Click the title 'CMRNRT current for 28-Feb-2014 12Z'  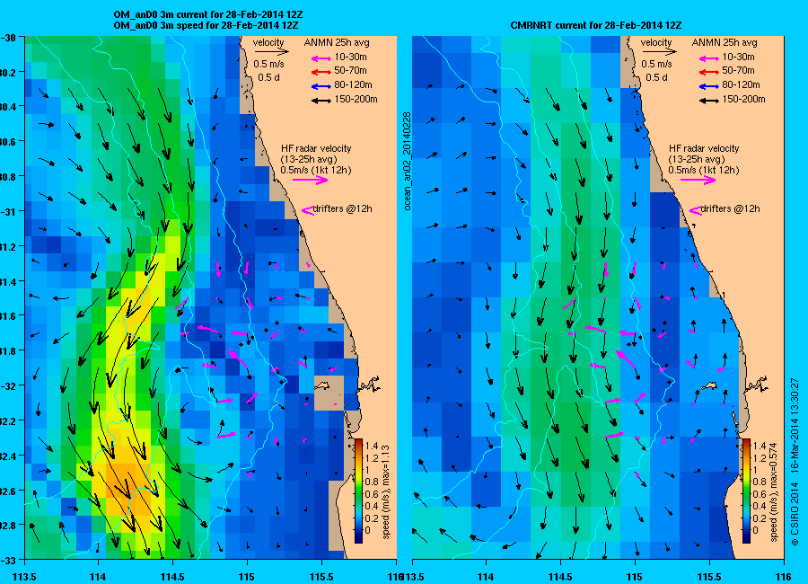[596, 25]
